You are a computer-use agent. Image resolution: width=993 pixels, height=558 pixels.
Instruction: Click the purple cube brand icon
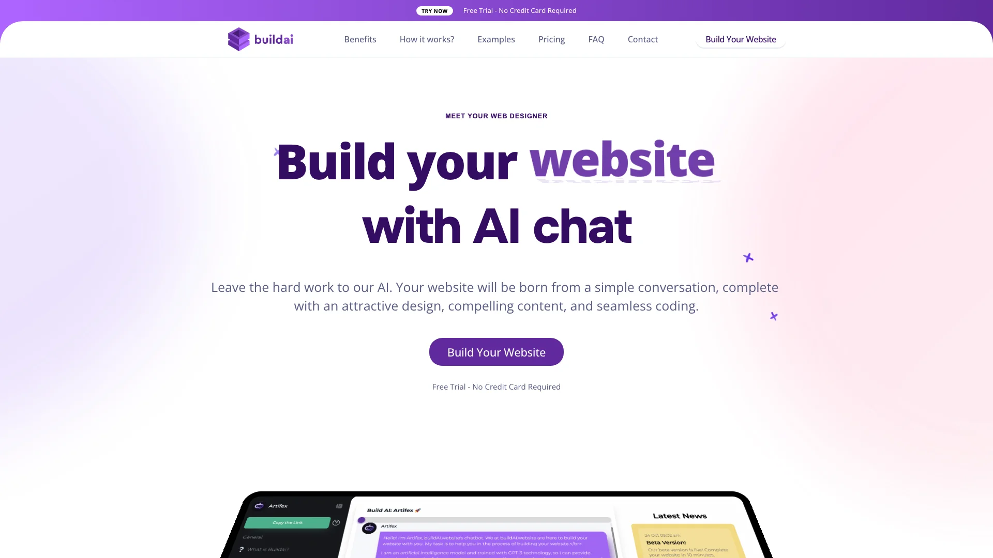(237, 39)
